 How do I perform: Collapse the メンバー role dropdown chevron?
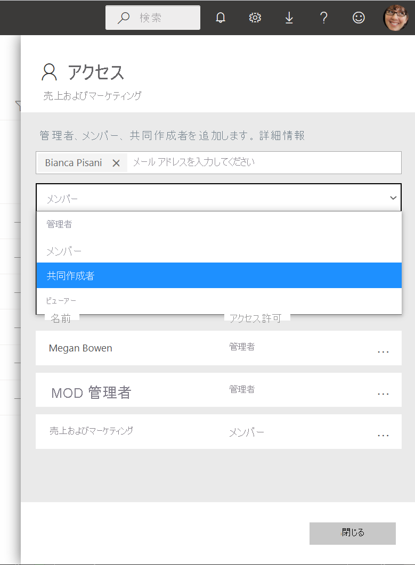[393, 198]
